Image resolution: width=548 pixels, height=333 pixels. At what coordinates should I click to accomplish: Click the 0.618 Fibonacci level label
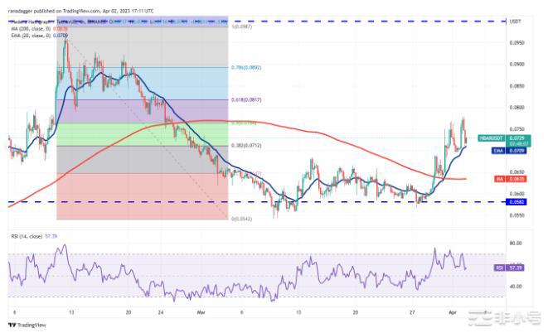pyautogui.click(x=241, y=100)
